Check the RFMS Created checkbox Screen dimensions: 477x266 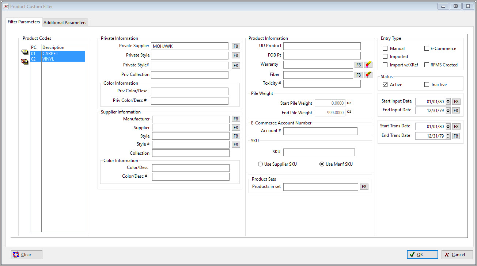tap(427, 65)
